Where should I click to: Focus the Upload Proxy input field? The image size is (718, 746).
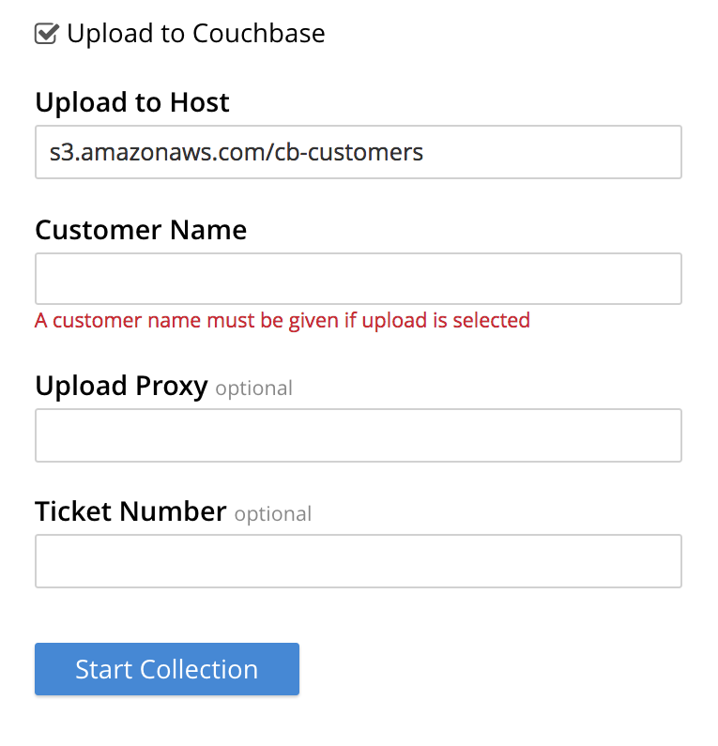(358, 435)
